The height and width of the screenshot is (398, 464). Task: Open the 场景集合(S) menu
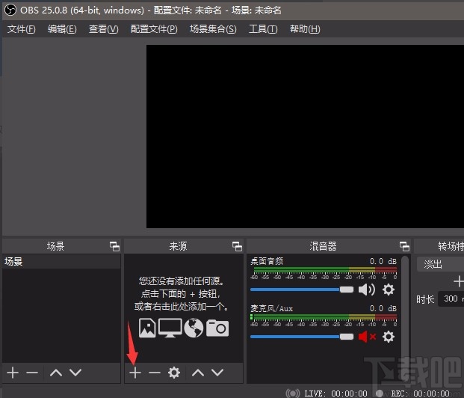pyautogui.click(x=213, y=29)
